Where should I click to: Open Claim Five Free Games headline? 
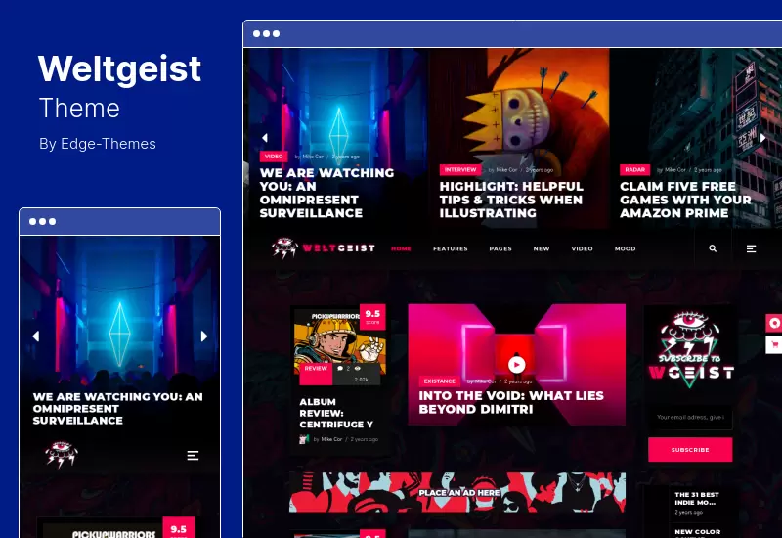coord(685,200)
